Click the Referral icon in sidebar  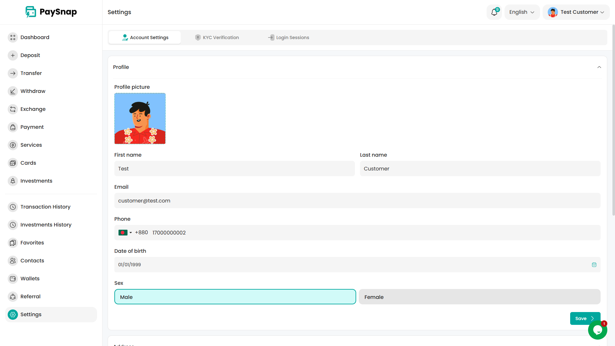(x=13, y=297)
